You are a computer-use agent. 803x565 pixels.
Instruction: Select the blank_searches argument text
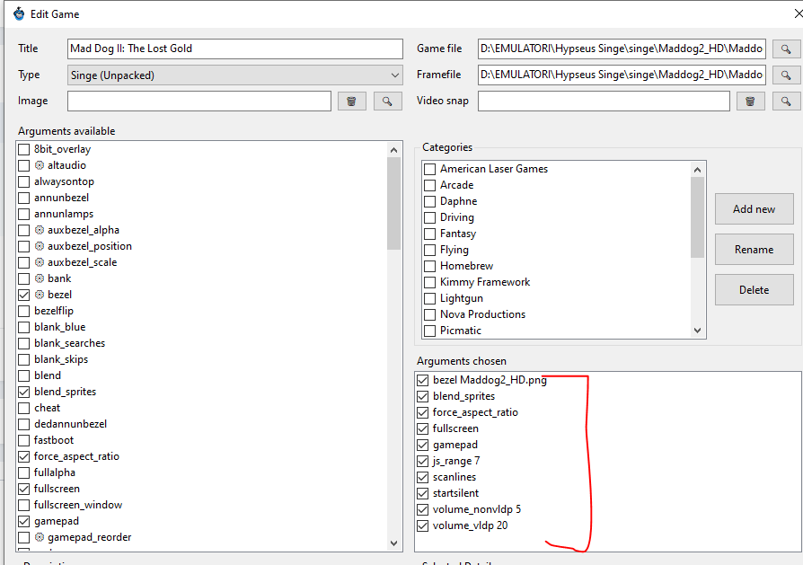pos(70,343)
